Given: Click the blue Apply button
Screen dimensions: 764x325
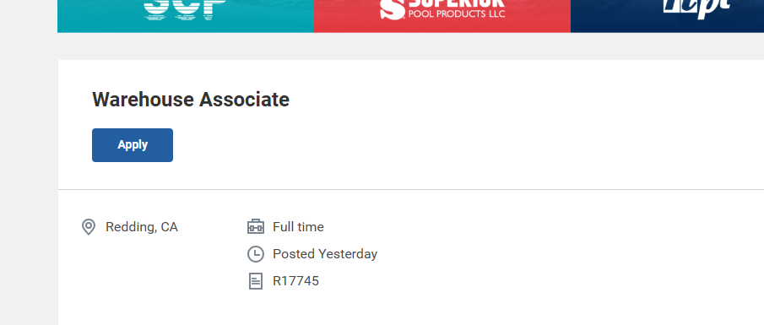Looking at the screenshot, I should [133, 145].
